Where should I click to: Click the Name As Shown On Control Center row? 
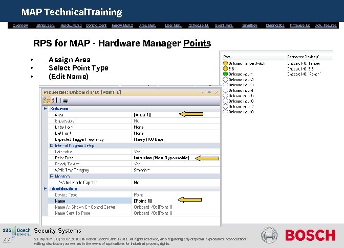(x=134, y=207)
